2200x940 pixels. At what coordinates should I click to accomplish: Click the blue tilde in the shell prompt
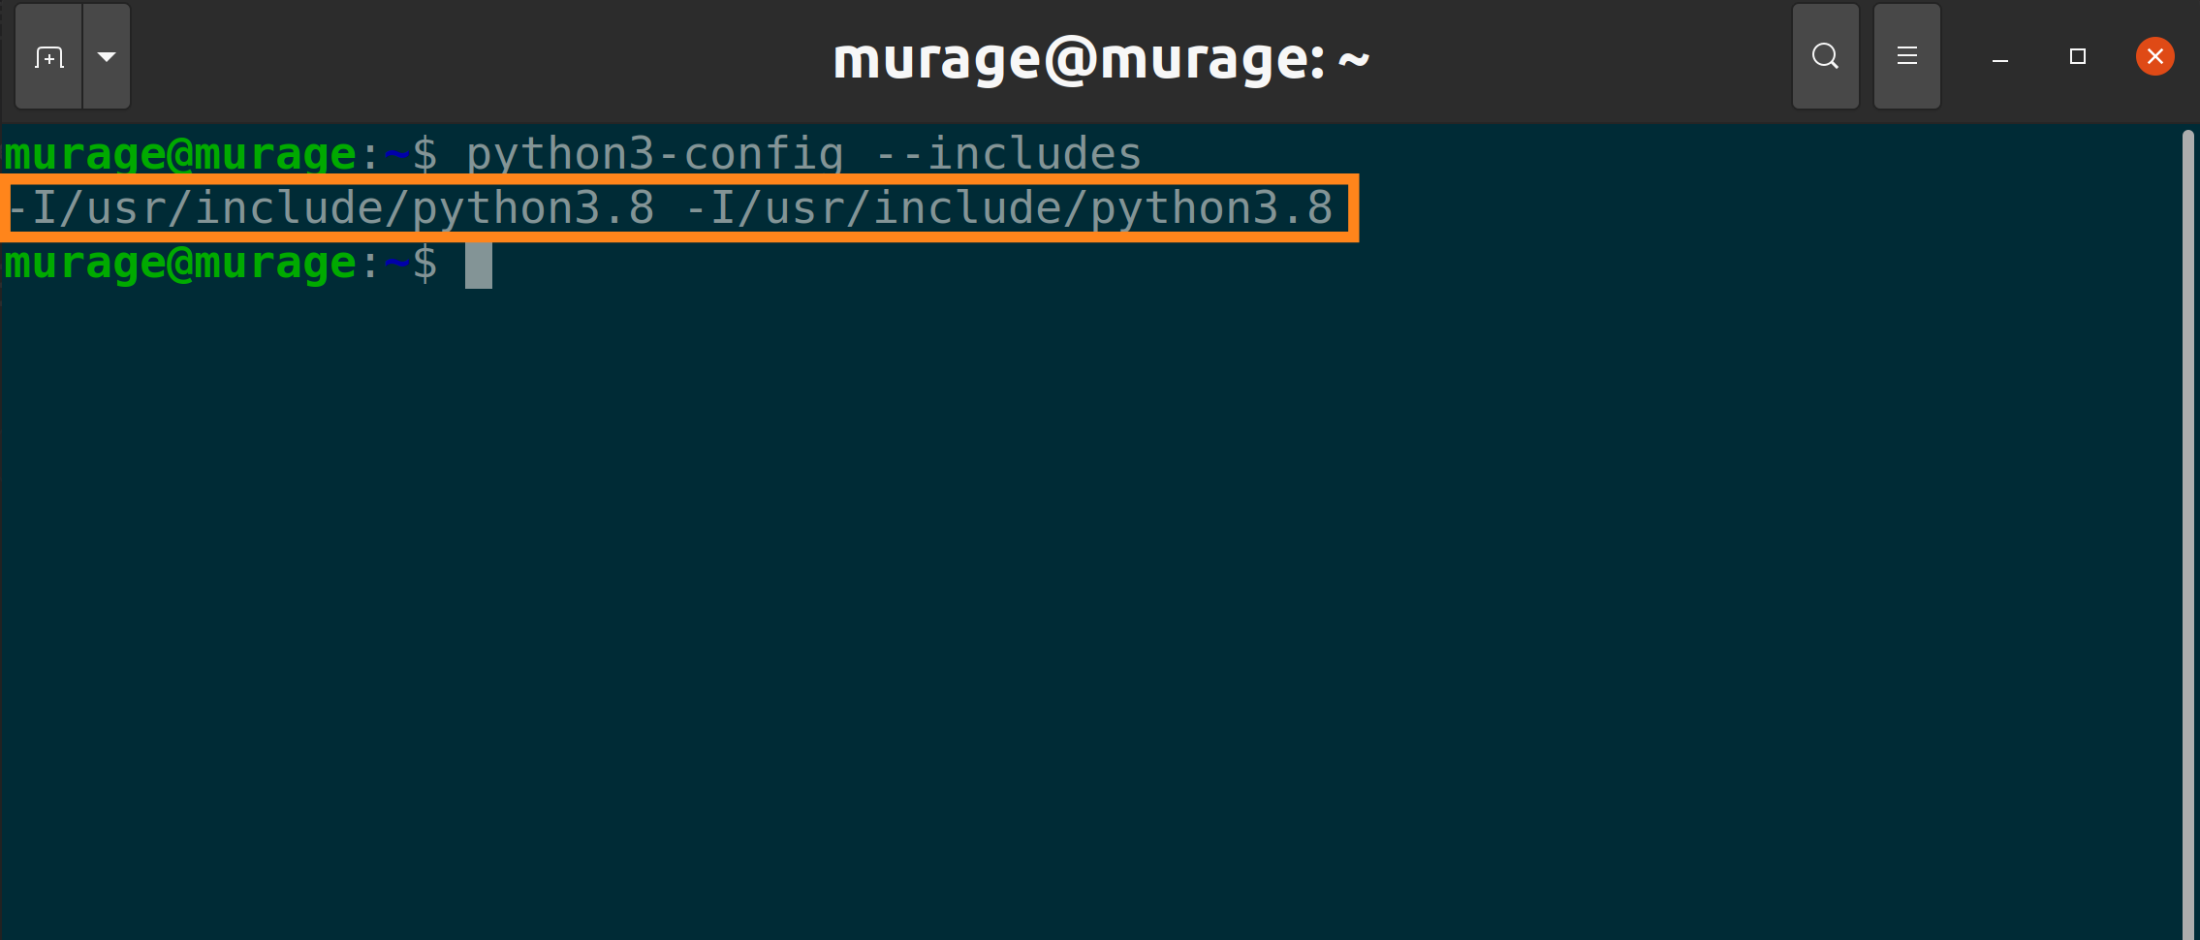coord(397,262)
